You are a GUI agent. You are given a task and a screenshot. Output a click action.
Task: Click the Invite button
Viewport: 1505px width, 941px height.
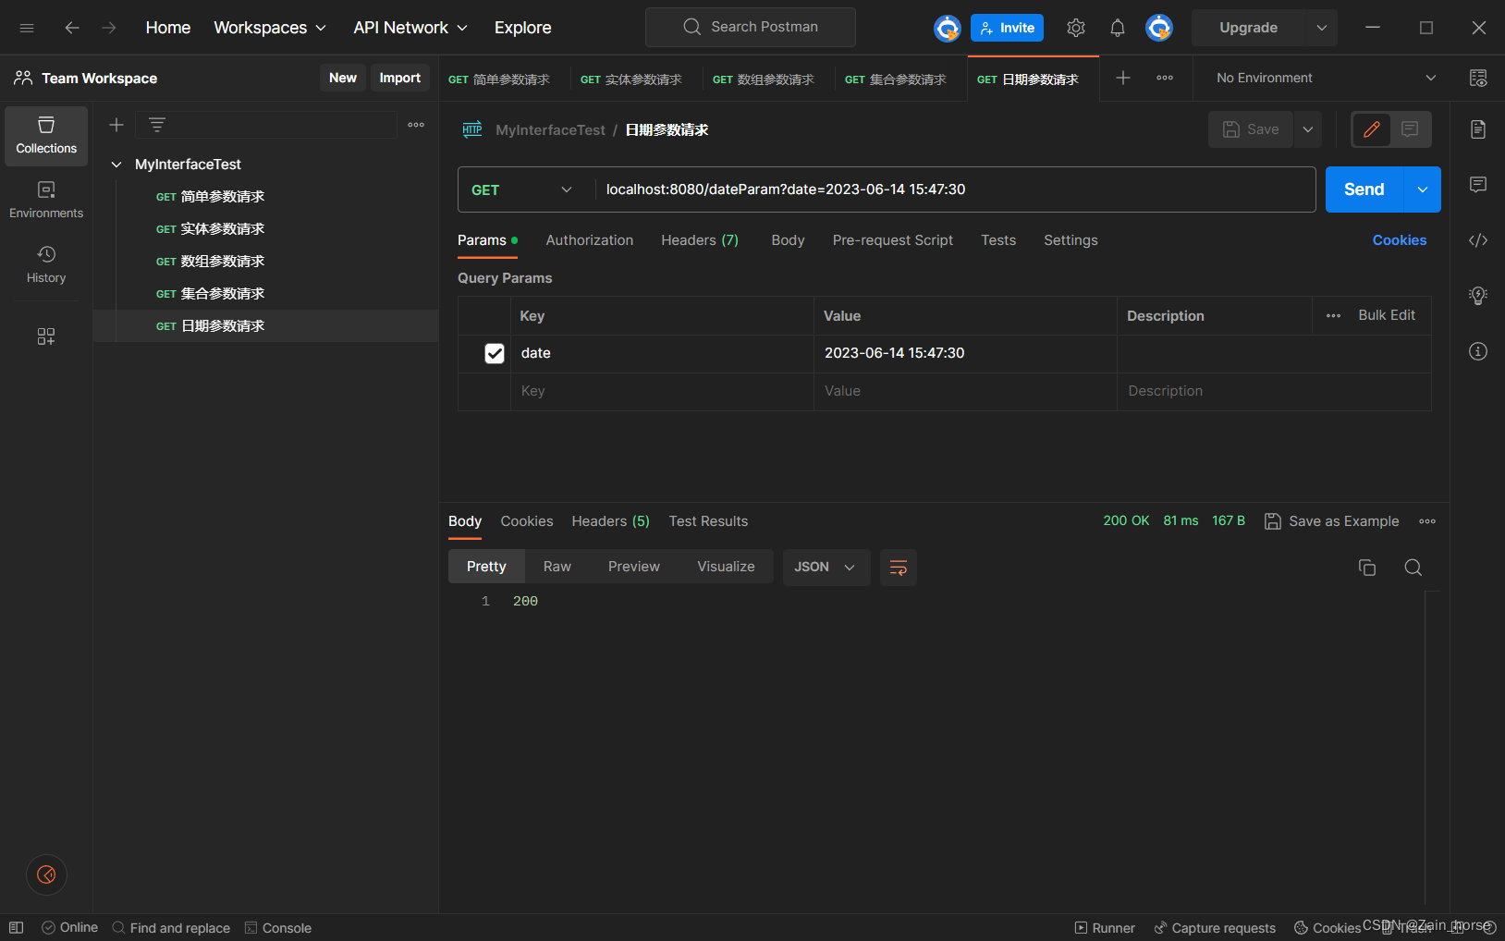pos(1007,28)
